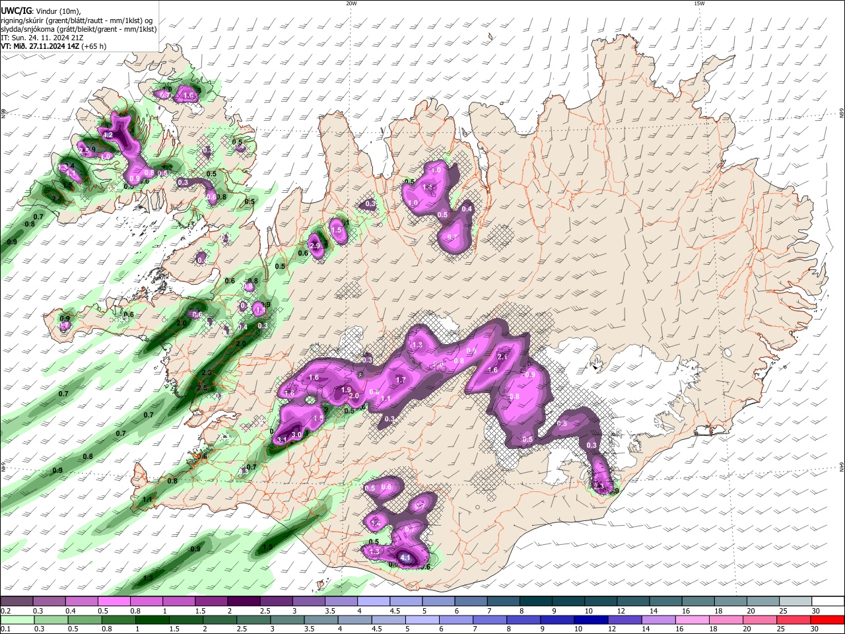
Task: Click the bottom-row swatch between 0.8 and 1
Action: tap(118, 619)
